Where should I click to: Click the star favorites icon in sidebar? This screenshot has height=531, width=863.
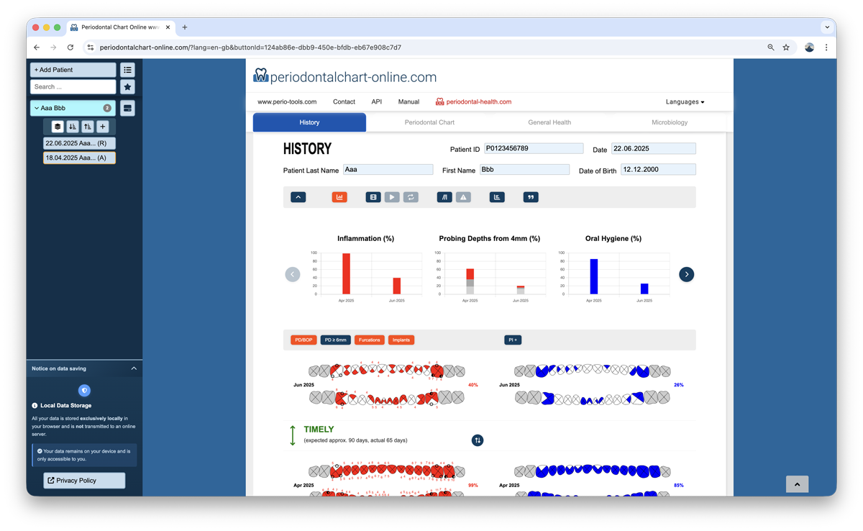click(x=127, y=87)
